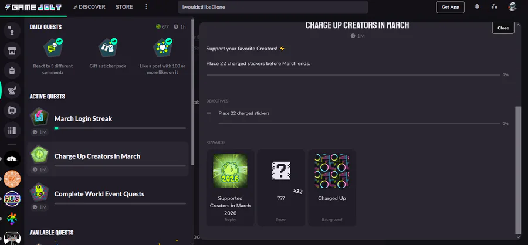Click the x22 quantity label
Image resolution: width=528 pixels, height=245 pixels.
point(297,192)
